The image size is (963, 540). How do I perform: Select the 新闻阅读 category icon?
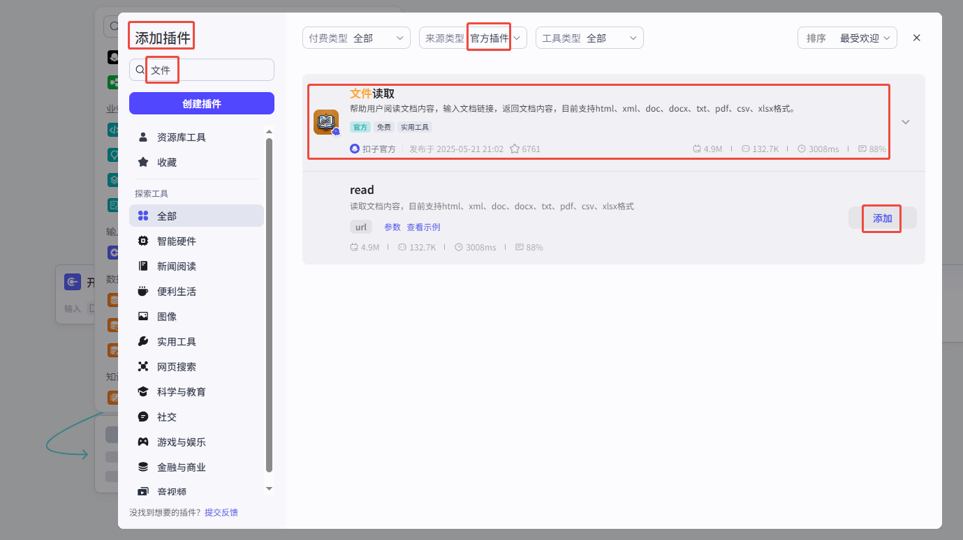[143, 267]
